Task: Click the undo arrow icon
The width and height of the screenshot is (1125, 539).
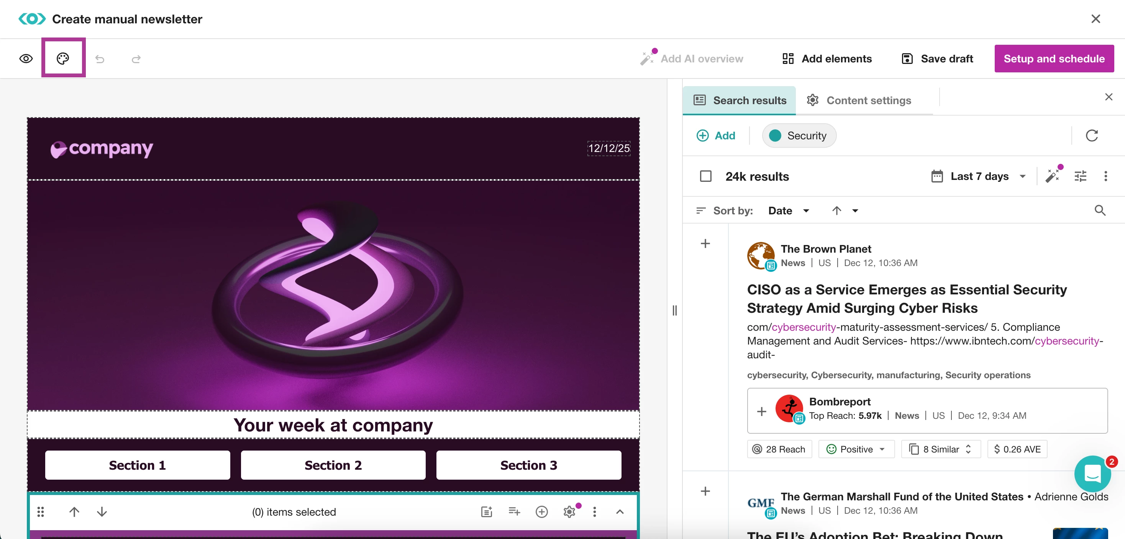Action: tap(100, 59)
